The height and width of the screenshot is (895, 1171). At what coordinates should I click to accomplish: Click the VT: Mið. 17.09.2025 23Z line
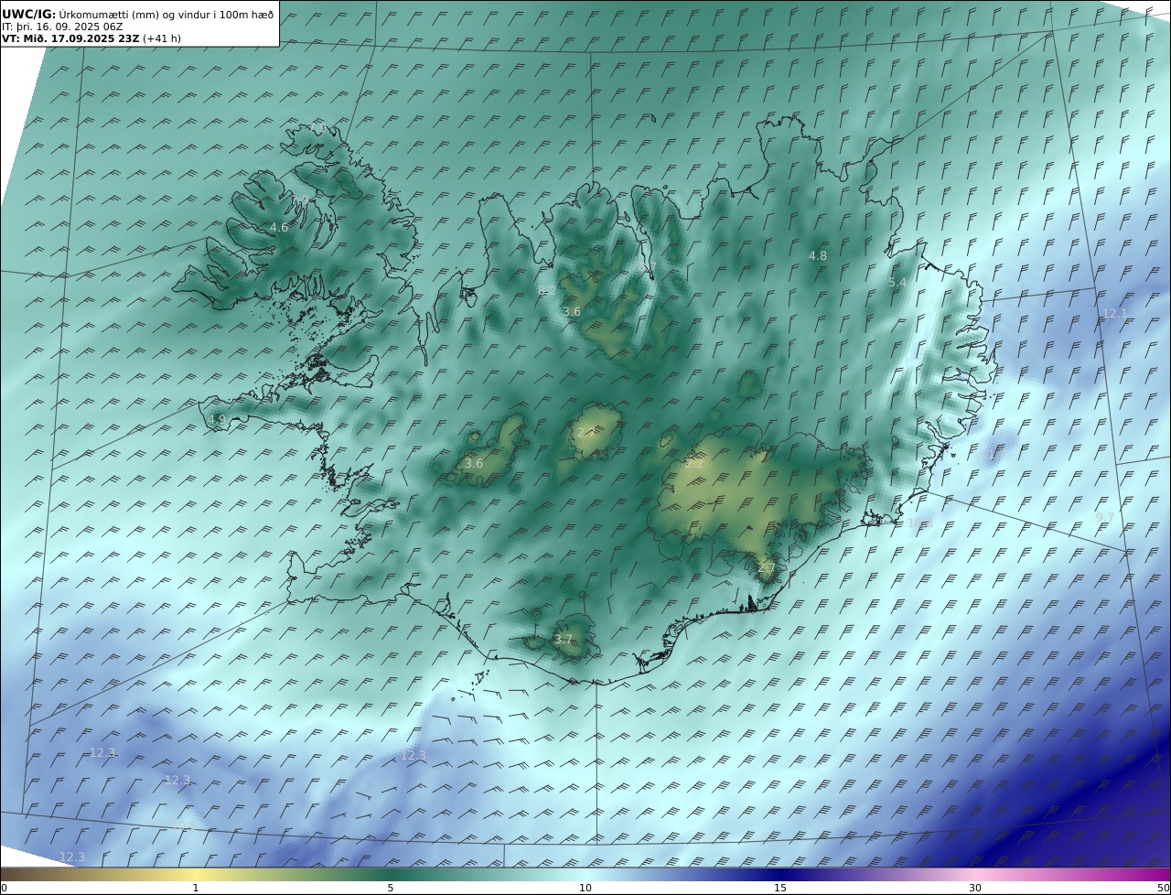pyautogui.click(x=91, y=39)
